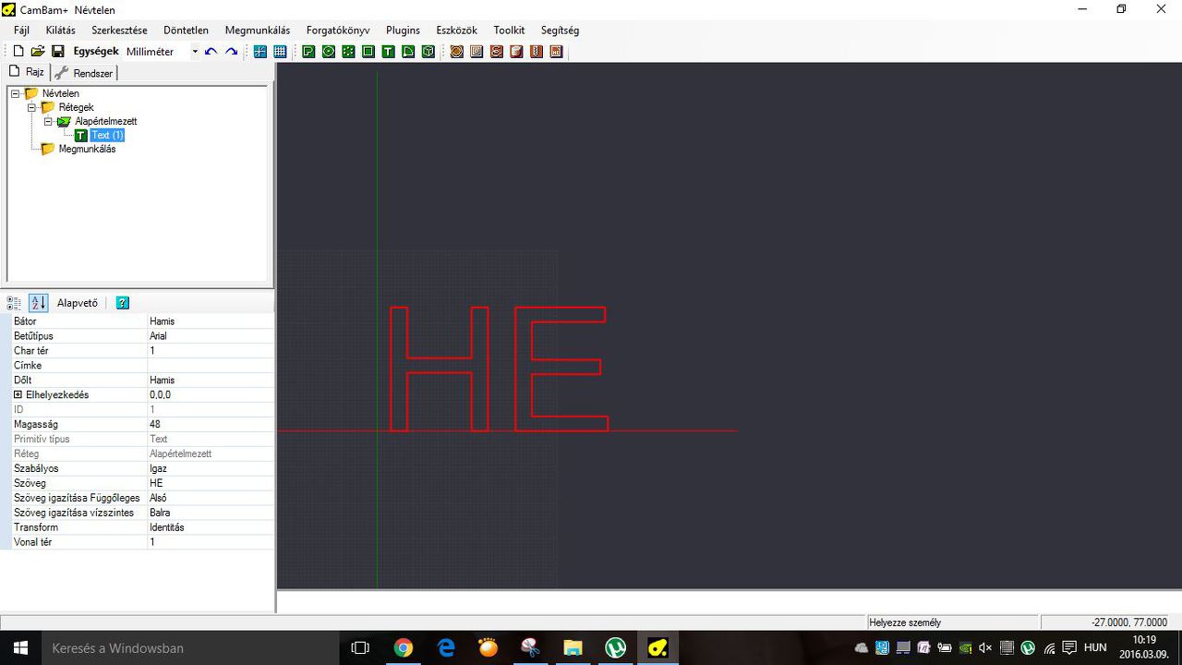
Task: Switch to the Rendszer tab
Action: [x=84, y=73]
